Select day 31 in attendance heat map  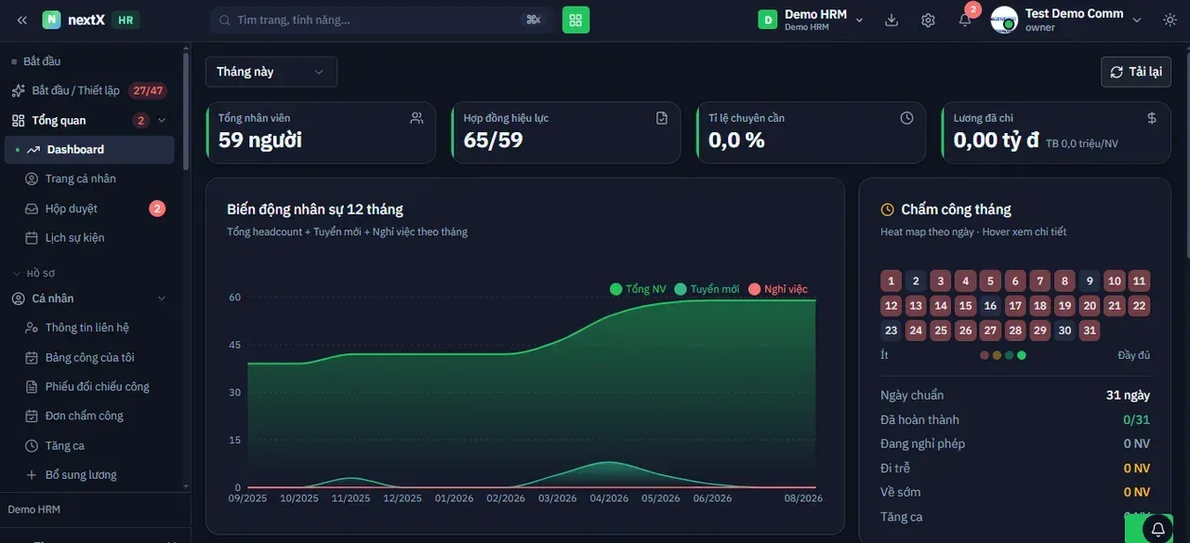[x=1090, y=330]
